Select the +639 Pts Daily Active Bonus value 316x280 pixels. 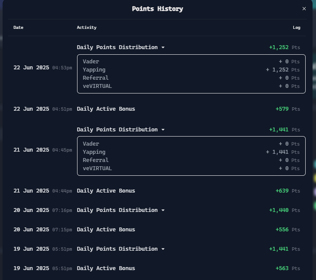coord(288,191)
